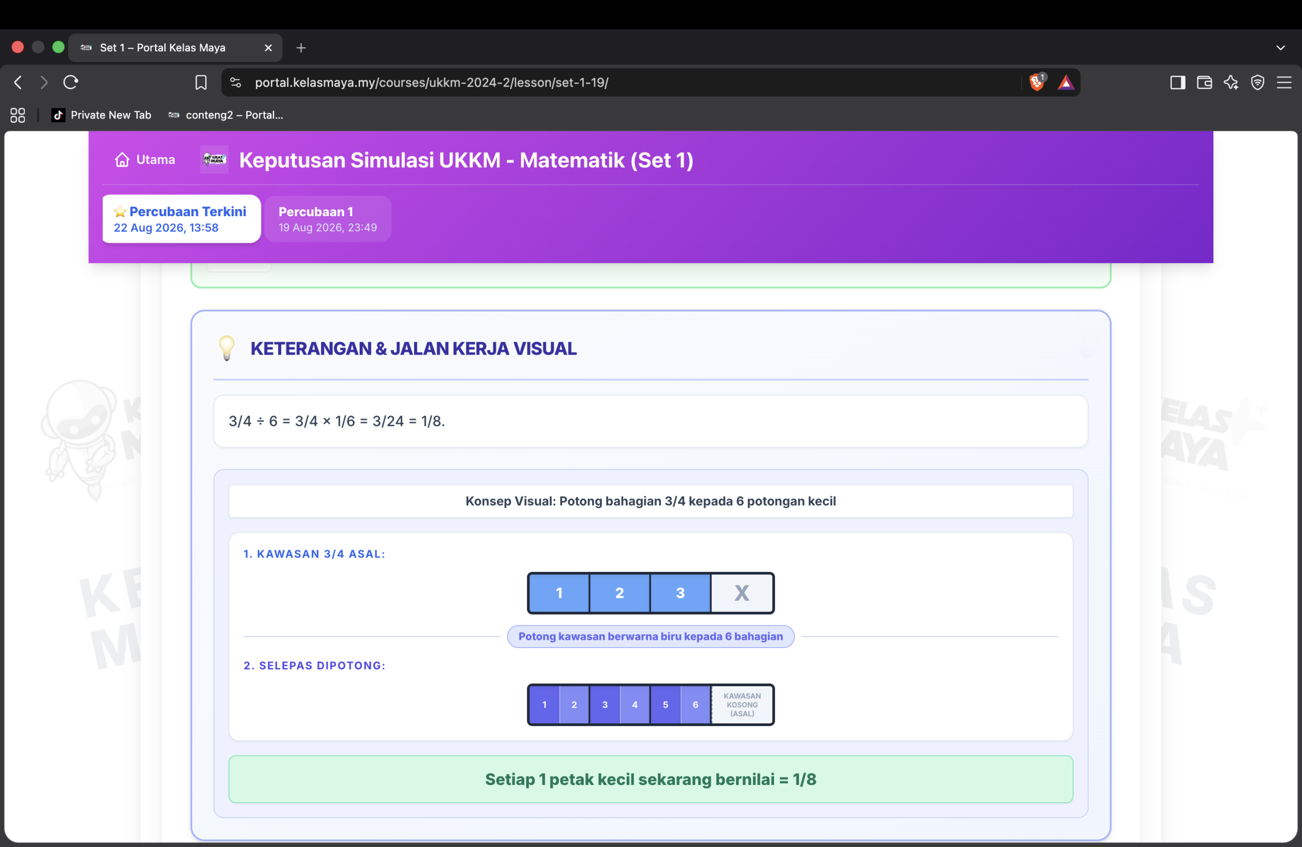Switch to the Percubaan 1 tab
This screenshot has width=1302, height=847.
pyautogui.click(x=328, y=219)
